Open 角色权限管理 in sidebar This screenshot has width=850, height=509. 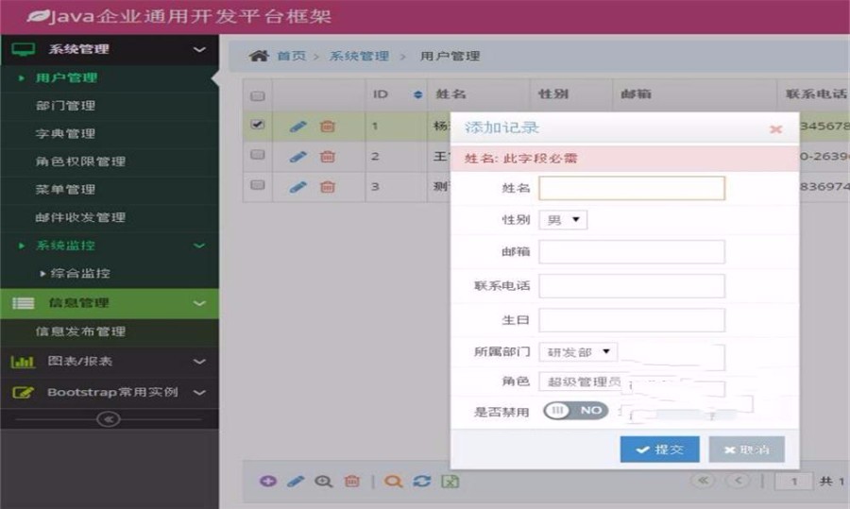coord(80,161)
